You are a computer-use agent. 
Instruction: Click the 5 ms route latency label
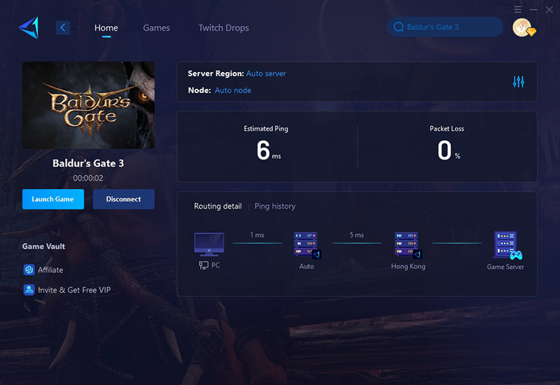click(x=357, y=234)
